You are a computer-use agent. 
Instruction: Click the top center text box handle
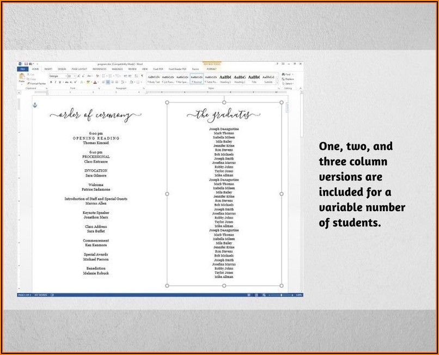tap(224, 102)
